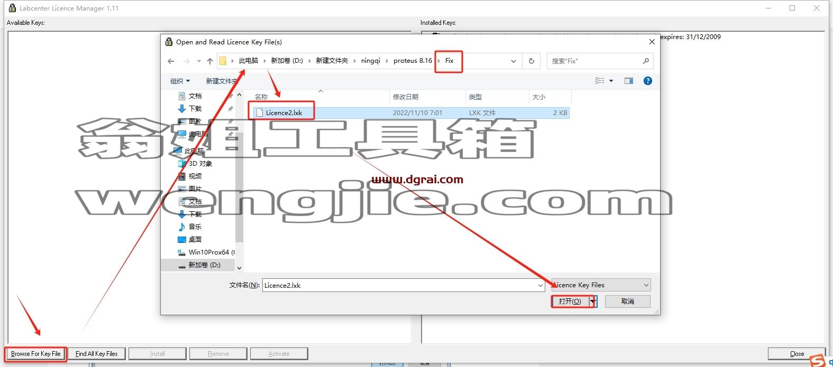
Task: Click the 打开(O) button
Action: [570, 302]
